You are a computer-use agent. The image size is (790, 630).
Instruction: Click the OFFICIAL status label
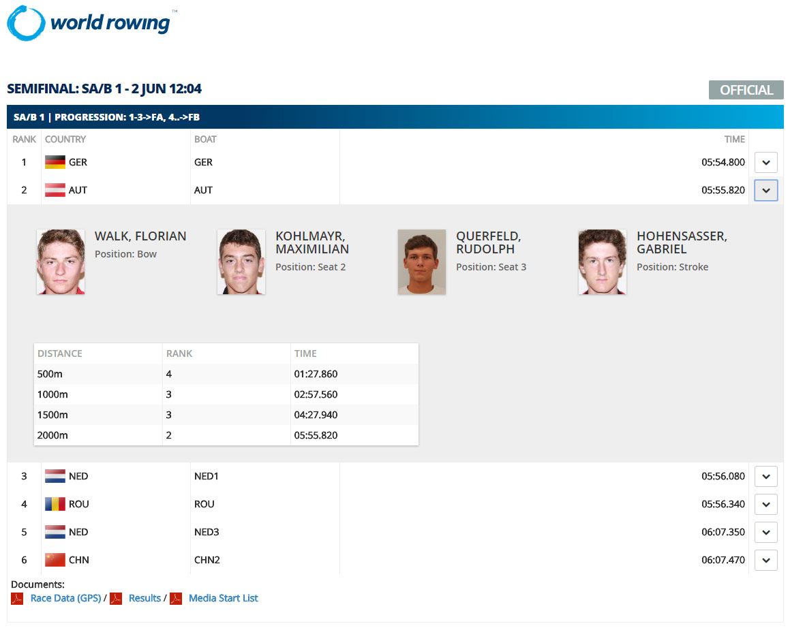tap(746, 89)
